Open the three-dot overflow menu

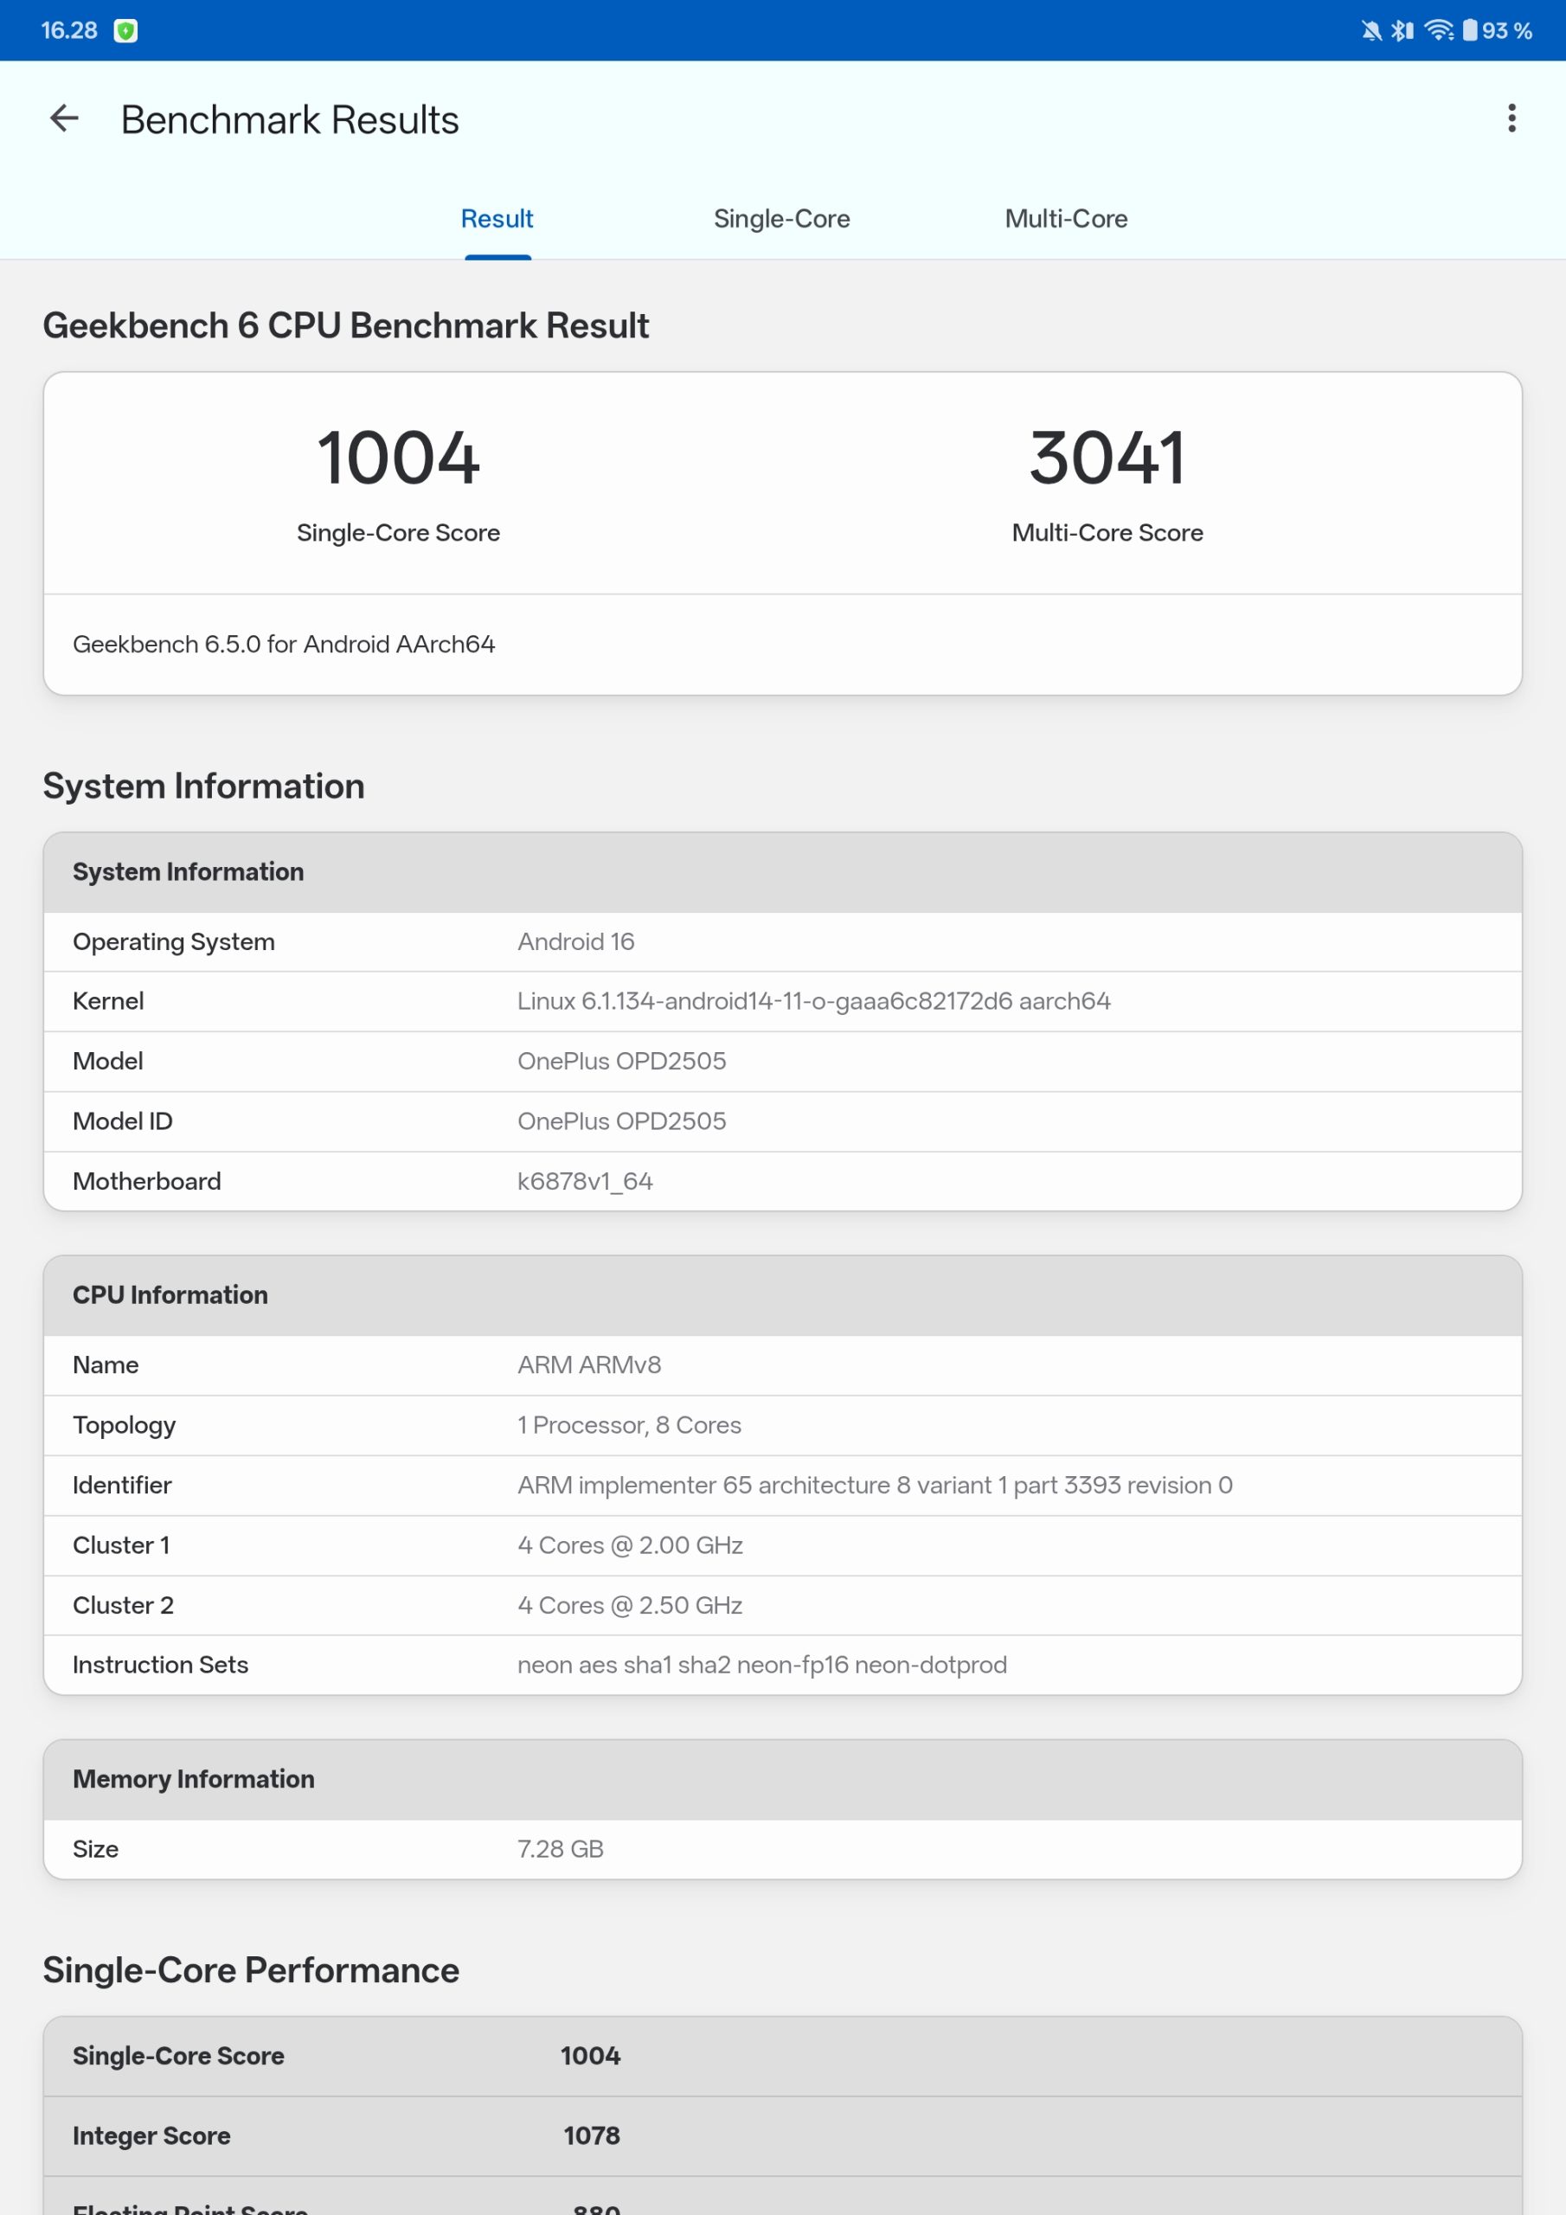point(1511,119)
